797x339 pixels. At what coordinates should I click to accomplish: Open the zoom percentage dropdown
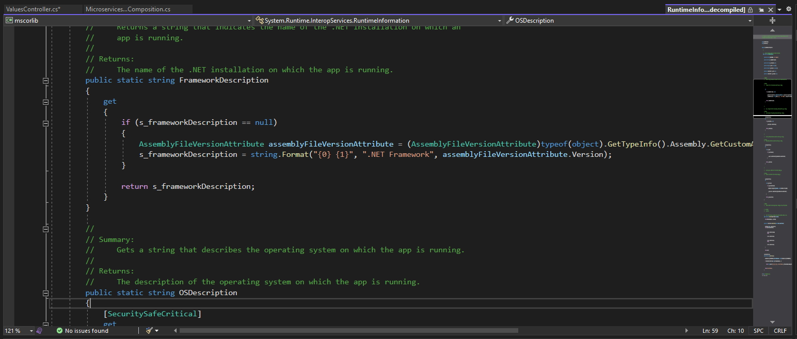(30, 331)
